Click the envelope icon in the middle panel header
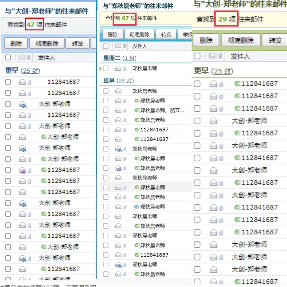Image resolution: width=287 pixels, height=287 pixels. click(118, 46)
